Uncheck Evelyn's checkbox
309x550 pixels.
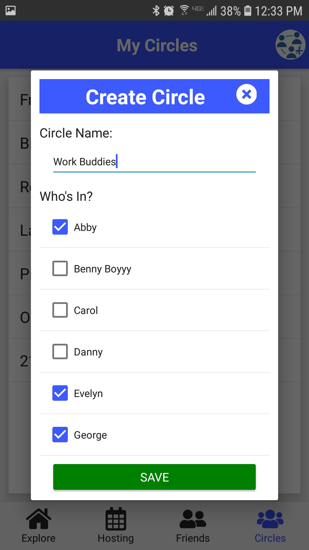pyautogui.click(x=60, y=393)
